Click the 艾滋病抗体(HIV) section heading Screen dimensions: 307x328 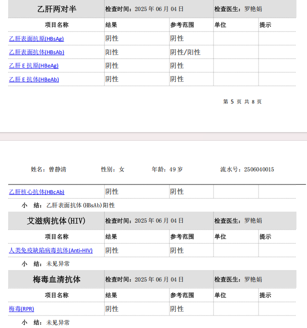(57, 221)
